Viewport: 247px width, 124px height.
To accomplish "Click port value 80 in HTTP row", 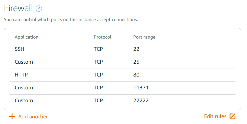I will 136,75.
